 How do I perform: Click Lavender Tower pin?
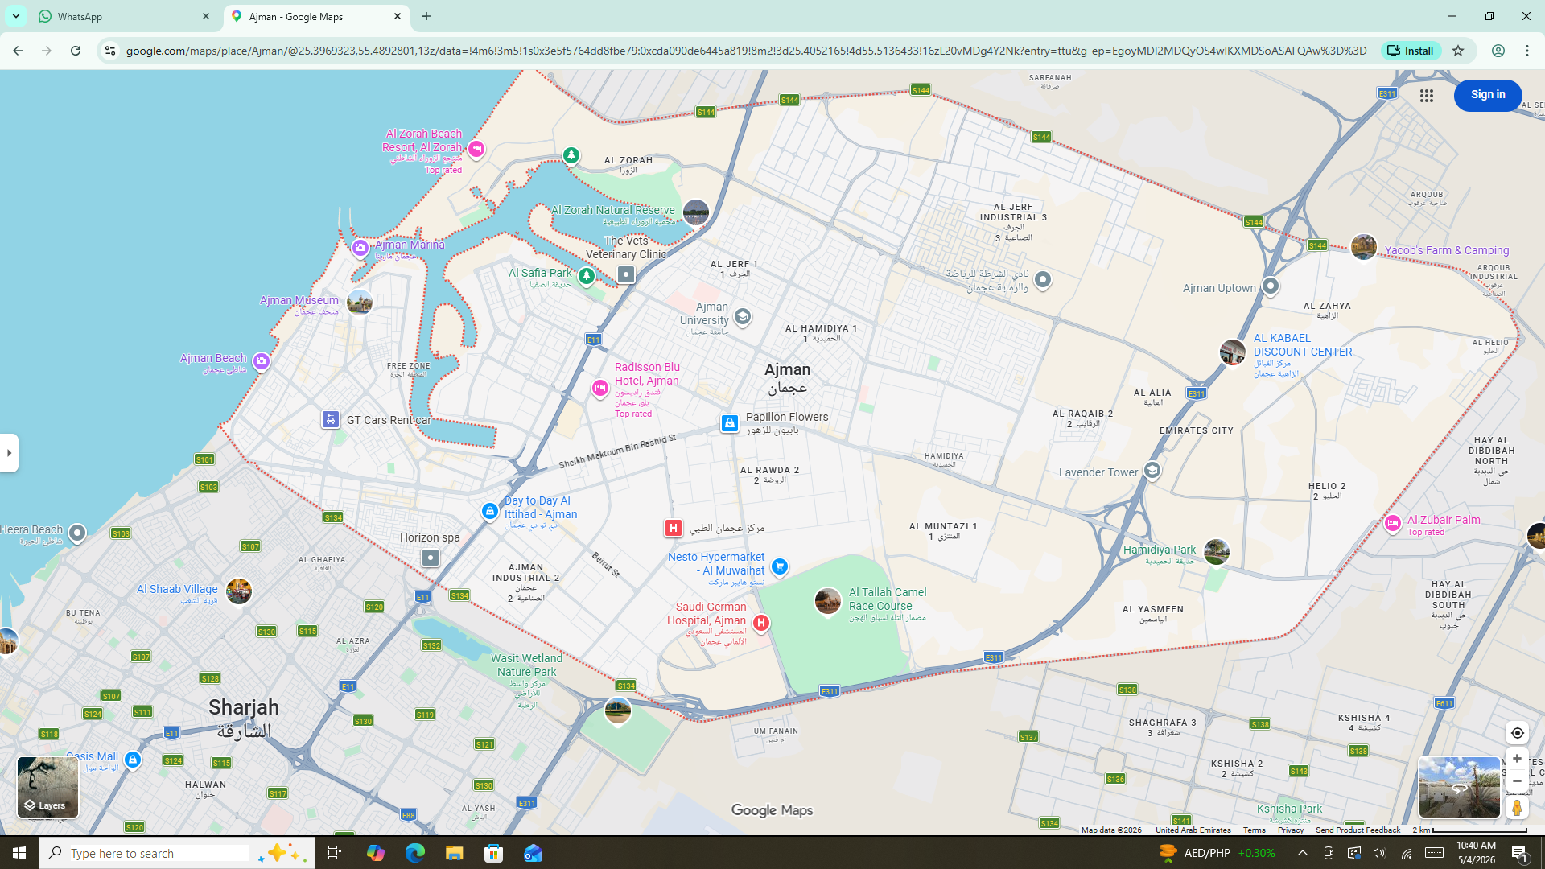point(1152,470)
